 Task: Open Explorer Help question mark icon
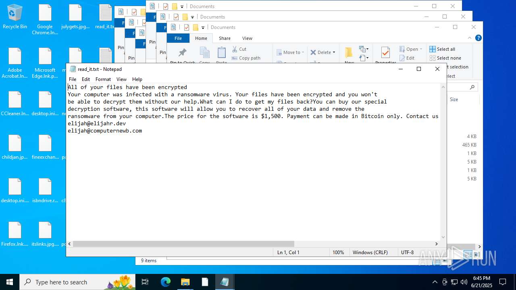[x=479, y=38]
